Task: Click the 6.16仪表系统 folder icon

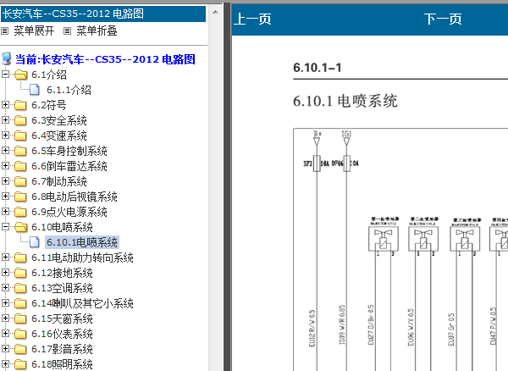Action: click(20, 334)
